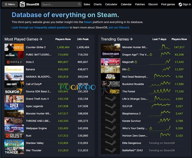Open the Sales page

coord(87,4)
